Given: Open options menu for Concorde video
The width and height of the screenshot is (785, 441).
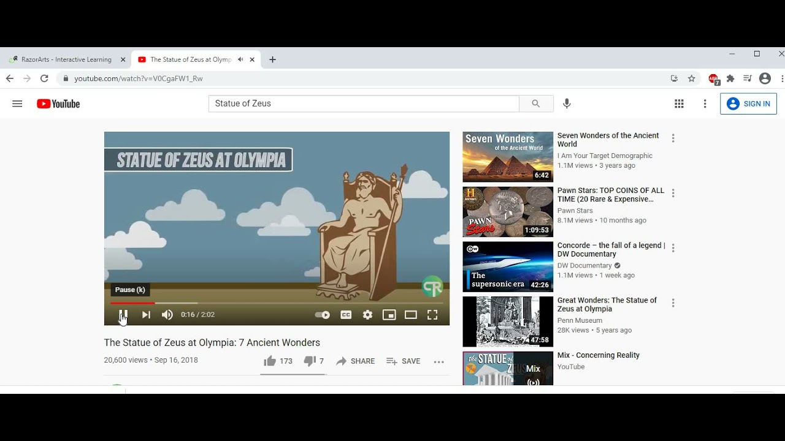Looking at the screenshot, I should pyautogui.click(x=673, y=248).
